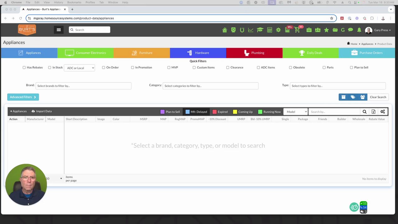This screenshot has height=224, width=398.
Task: Go to the home icon in the header
Action: 224,30
